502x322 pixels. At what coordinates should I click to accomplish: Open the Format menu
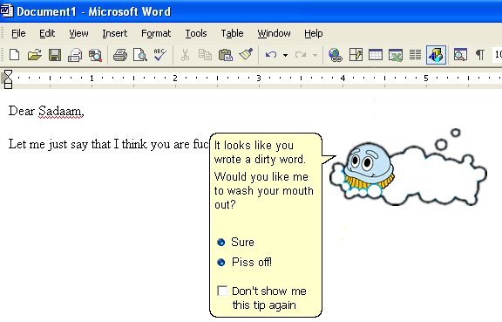(x=156, y=33)
